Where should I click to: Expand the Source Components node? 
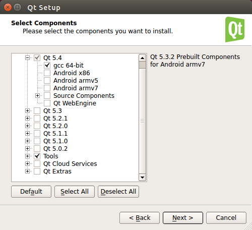[37, 96]
